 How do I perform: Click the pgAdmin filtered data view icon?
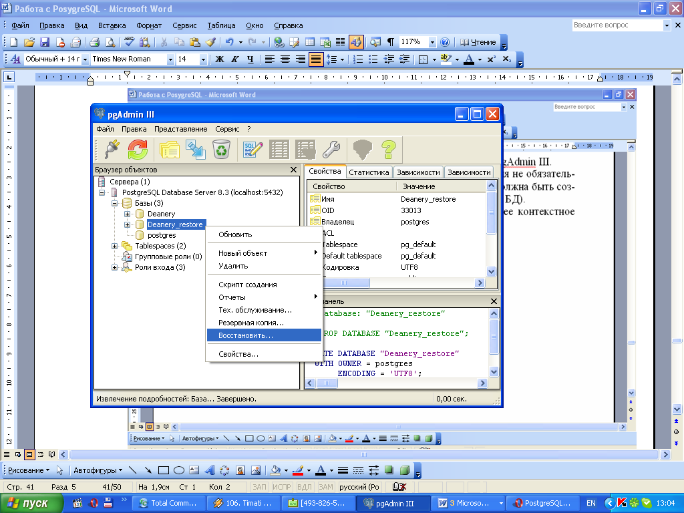[x=305, y=149]
